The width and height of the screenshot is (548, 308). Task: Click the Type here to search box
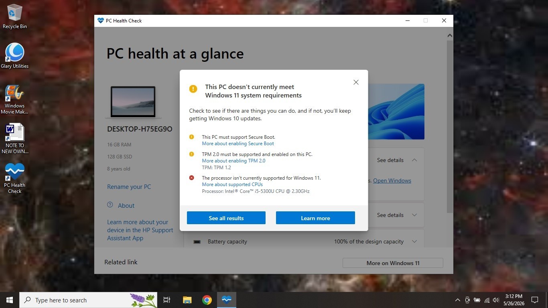coord(88,300)
